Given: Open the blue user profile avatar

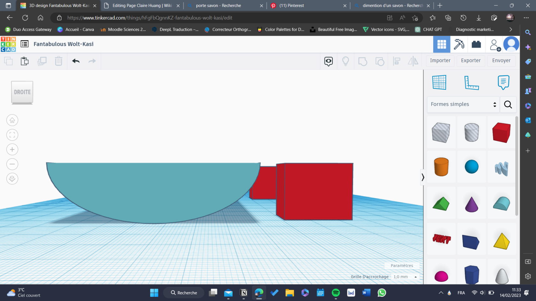Looking at the screenshot, I should click(x=511, y=44).
